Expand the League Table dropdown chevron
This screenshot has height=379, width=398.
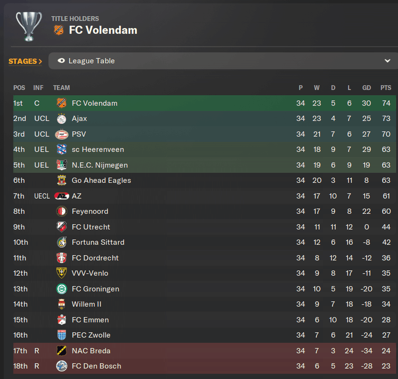[x=387, y=61]
